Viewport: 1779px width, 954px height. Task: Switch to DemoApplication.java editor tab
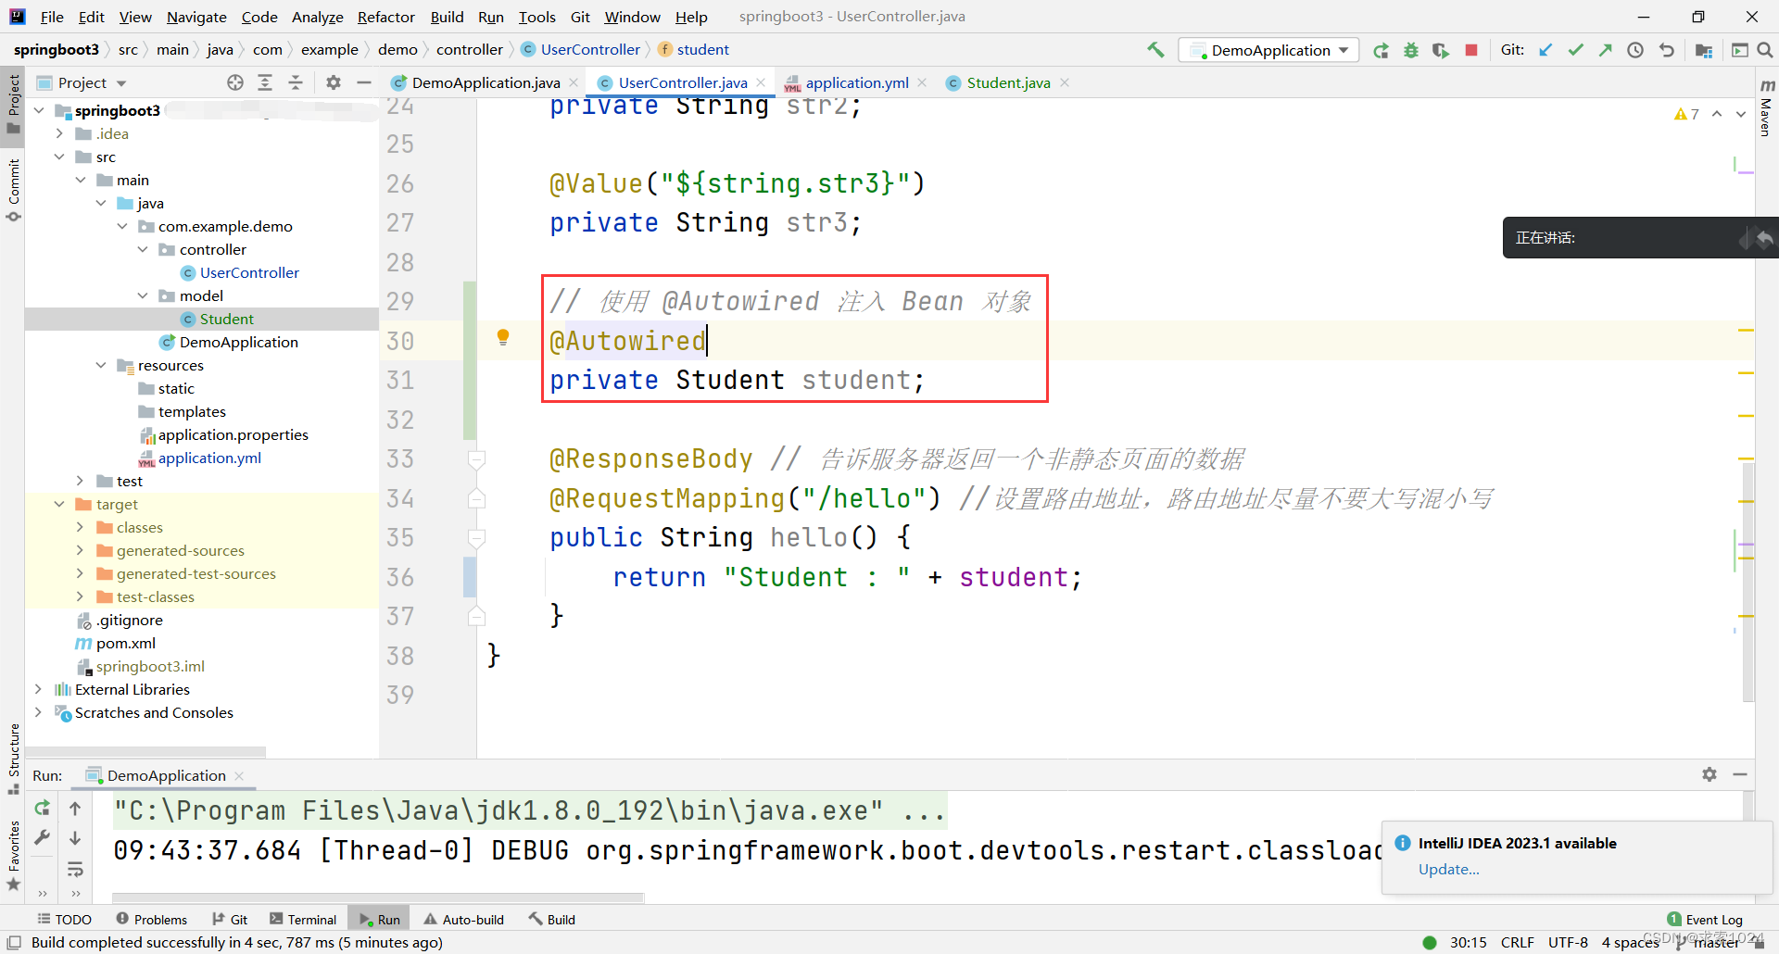pyautogui.click(x=486, y=82)
